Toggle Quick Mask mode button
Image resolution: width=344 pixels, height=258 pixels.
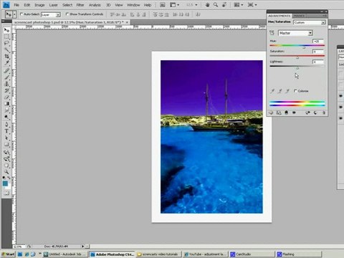point(6,193)
